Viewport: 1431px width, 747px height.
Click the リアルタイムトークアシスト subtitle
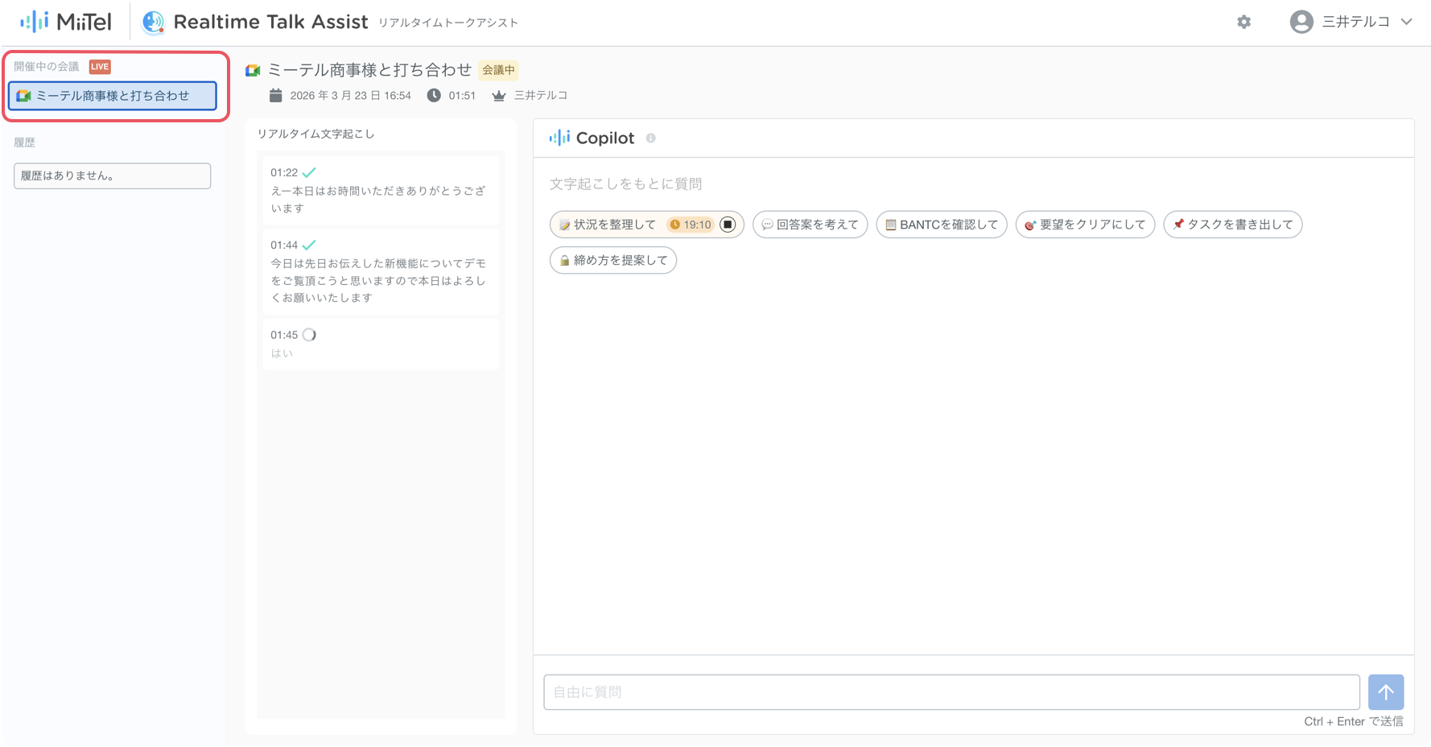point(448,23)
